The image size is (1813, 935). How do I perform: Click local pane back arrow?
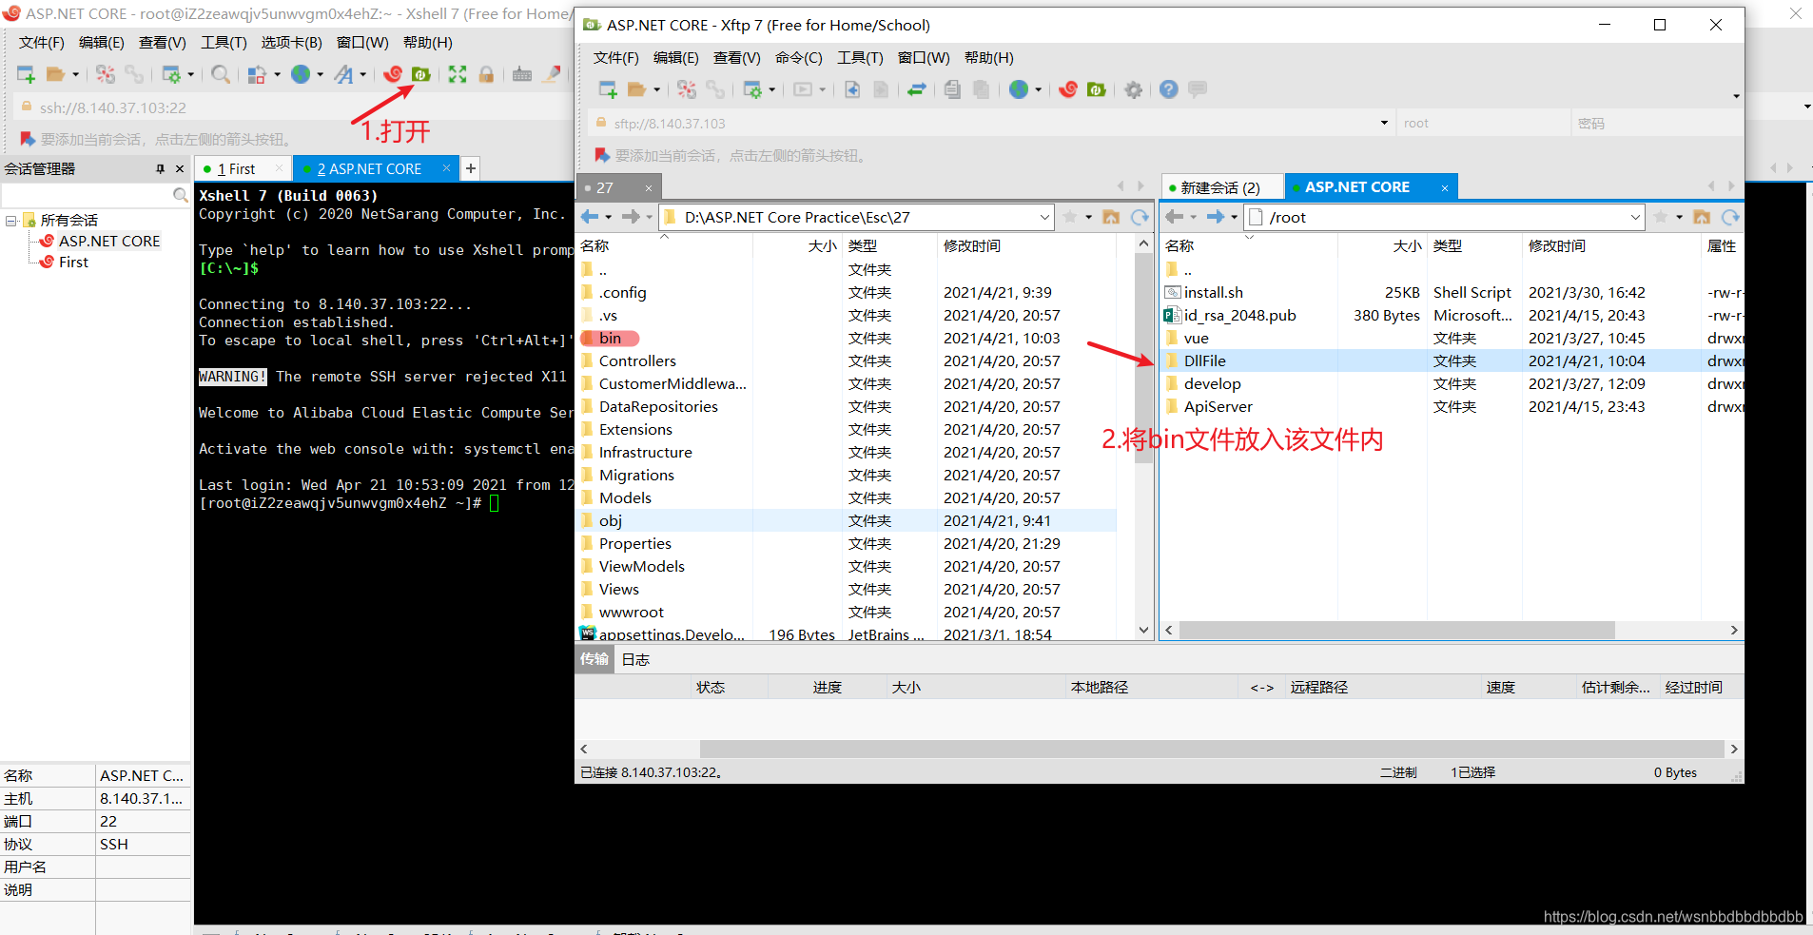click(590, 217)
